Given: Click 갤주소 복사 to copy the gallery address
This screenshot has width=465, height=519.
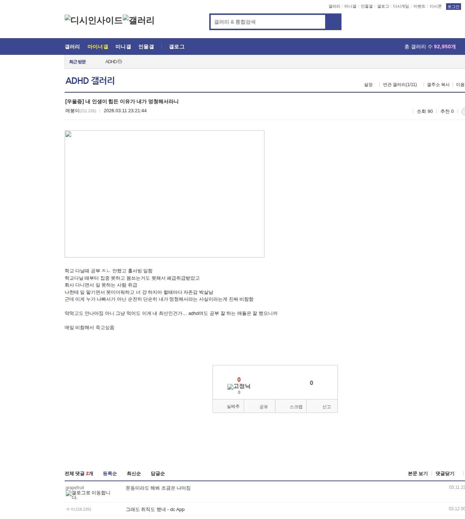Looking at the screenshot, I should point(438,85).
